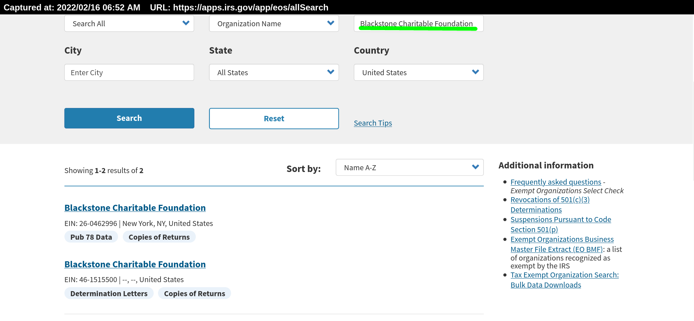Click the 'Country' field label

(371, 50)
